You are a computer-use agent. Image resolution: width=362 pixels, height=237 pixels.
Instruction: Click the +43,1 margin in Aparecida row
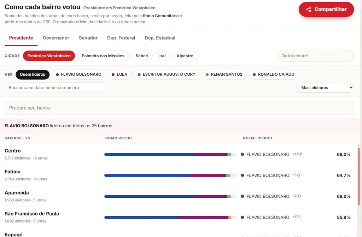point(297,196)
